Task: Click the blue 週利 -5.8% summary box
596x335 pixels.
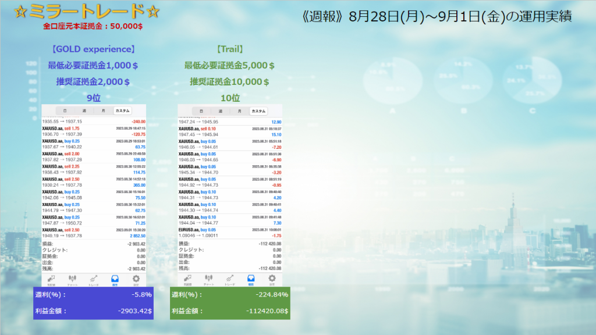Action: [94, 302]
